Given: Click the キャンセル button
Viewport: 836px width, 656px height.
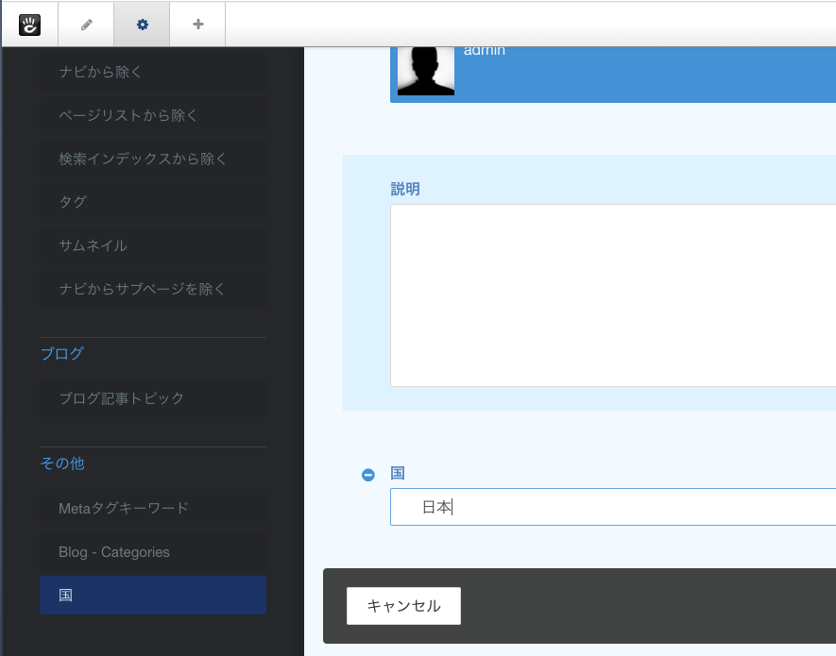Looking at the screenshot, I should [x=403, y=606].
